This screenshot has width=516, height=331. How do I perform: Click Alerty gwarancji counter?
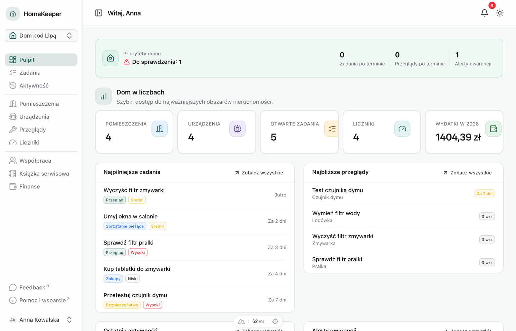473,59
